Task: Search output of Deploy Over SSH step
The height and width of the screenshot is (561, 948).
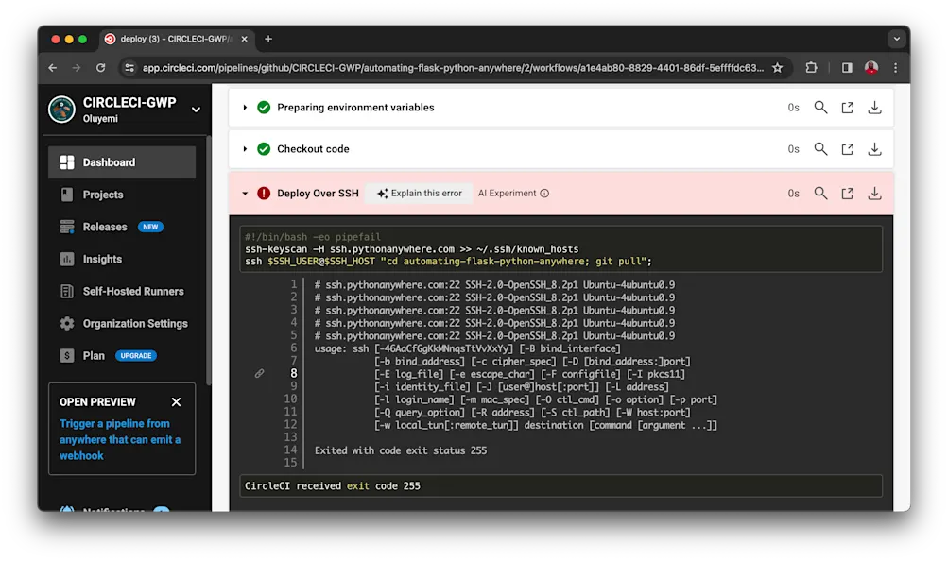Action: pos(820,194)
